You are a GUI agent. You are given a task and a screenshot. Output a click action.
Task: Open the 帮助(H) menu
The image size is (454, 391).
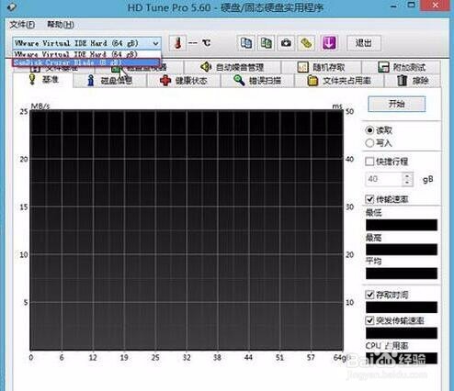(x=61, y=25)
